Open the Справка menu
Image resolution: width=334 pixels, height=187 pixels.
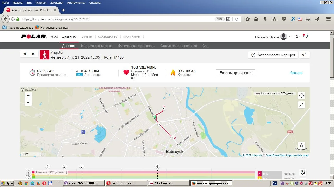tap(95, 3)
